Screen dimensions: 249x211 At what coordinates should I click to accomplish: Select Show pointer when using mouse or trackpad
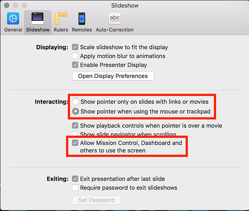click(75, 111)
